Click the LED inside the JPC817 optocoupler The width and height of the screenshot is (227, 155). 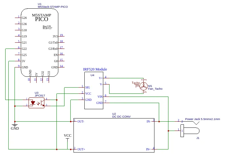point(33,103)
